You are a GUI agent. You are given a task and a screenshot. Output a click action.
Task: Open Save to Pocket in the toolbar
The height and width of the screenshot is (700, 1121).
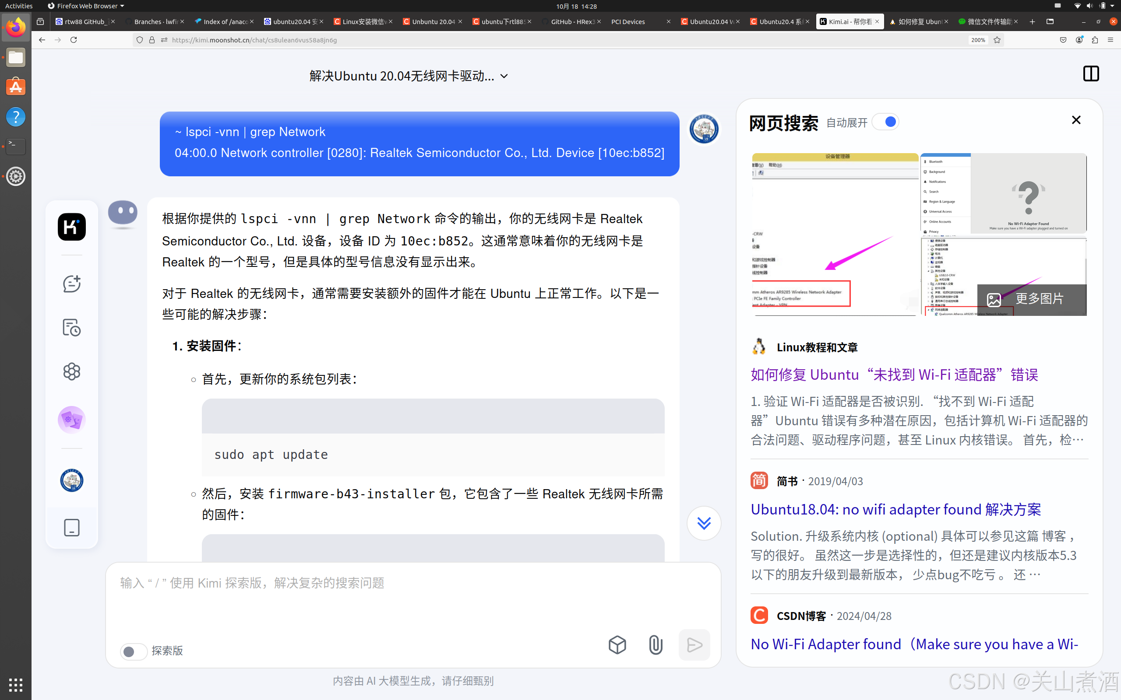(1063, 40)
